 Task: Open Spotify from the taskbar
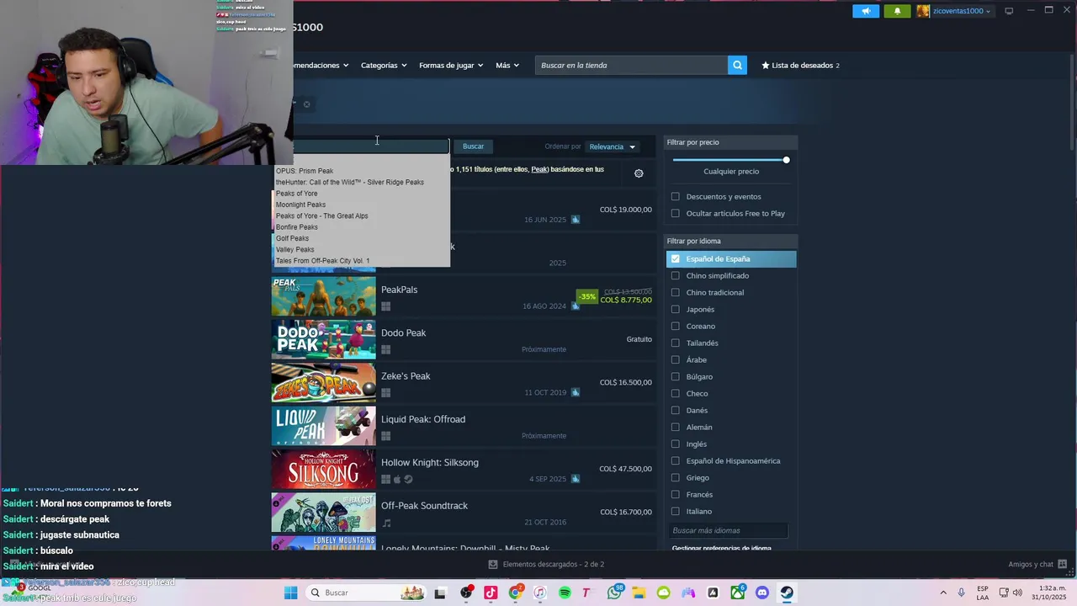565,593
